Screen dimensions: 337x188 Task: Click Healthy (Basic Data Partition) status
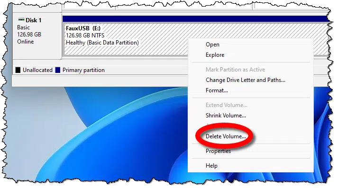click(x=102, y=43)
